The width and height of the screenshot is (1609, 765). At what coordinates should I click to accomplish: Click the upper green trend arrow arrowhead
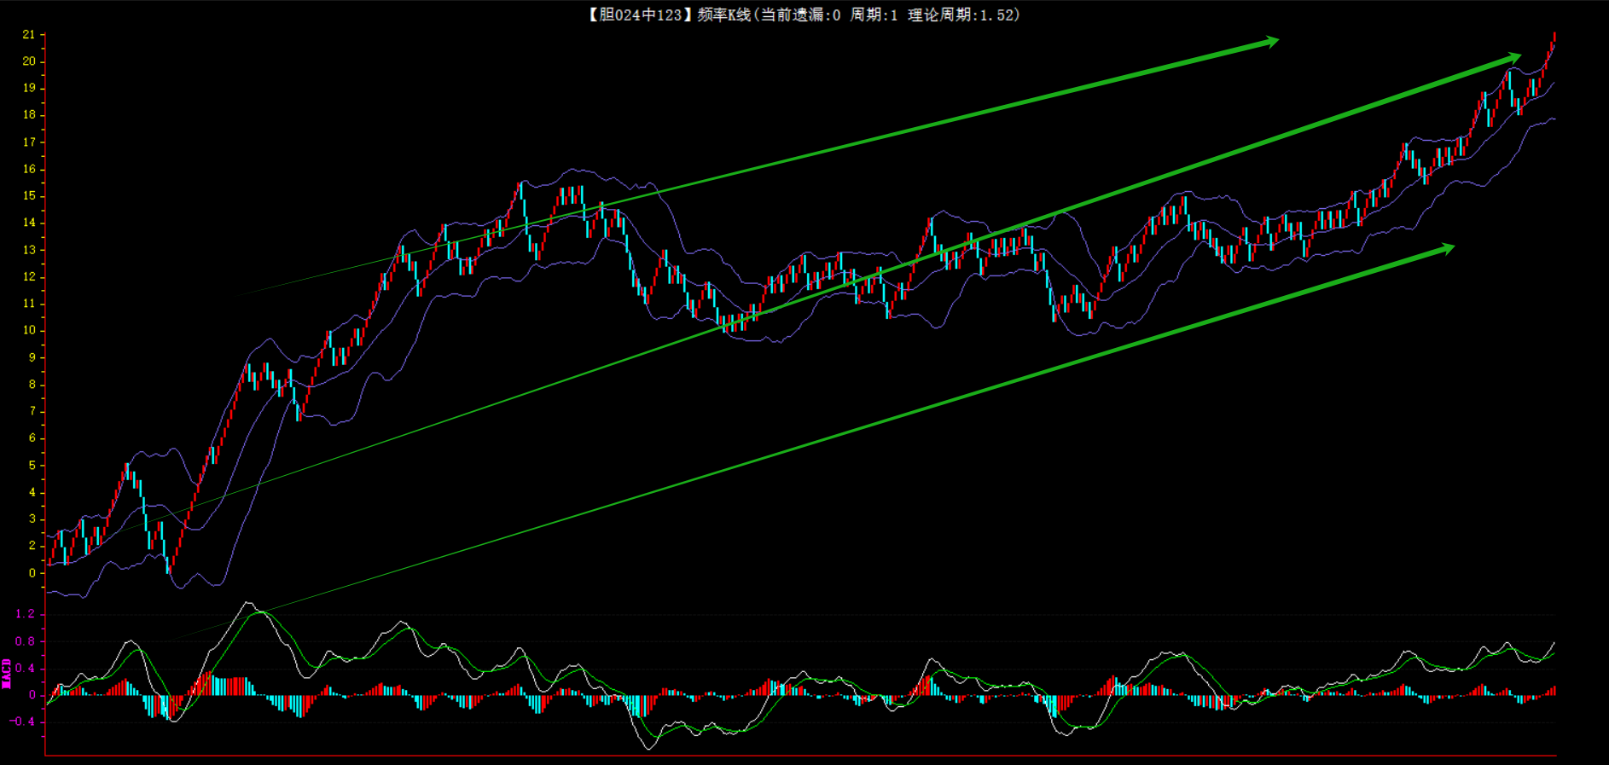pos(1271,41)
